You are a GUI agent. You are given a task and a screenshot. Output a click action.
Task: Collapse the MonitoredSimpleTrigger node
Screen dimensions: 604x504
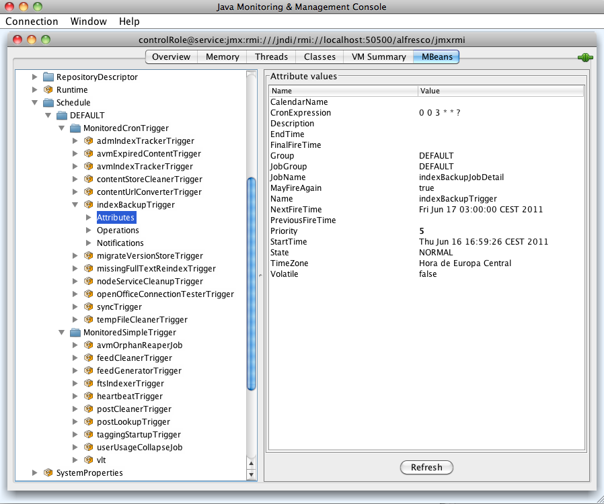pyautogui.click(x=62, y=332)
